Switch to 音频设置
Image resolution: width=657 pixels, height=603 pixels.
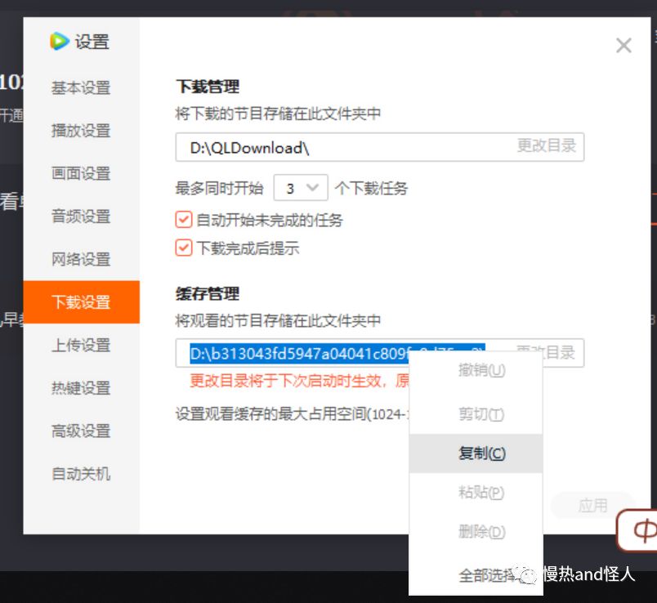click(82, 216)
